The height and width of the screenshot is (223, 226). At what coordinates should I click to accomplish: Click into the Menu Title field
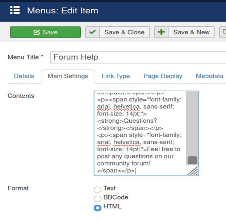coord(138,57)
